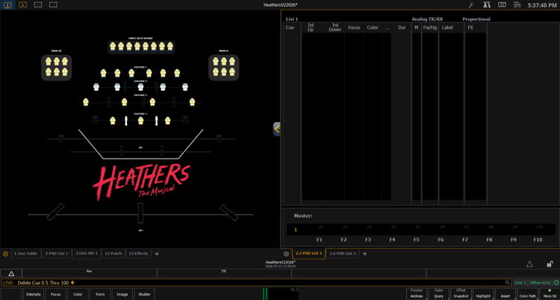Click the green circle status indicator
The width and height of the screenshot is (560, 300).
pyautogui.click(x=556, y=283)
